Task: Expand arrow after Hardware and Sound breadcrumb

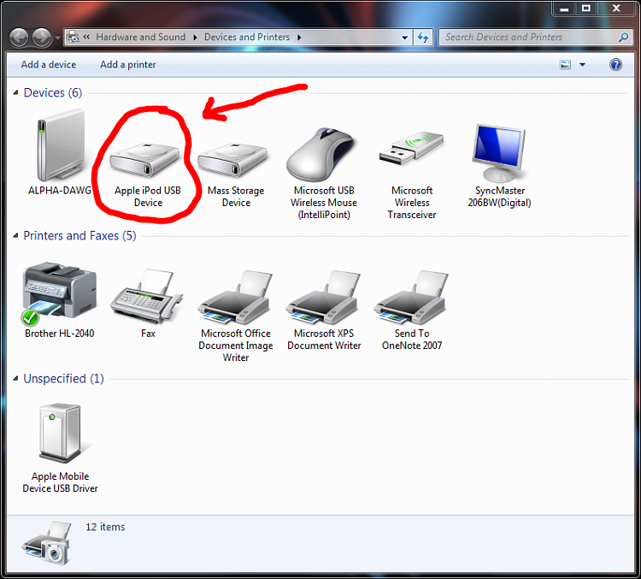Action: click(x=195, y=38)
